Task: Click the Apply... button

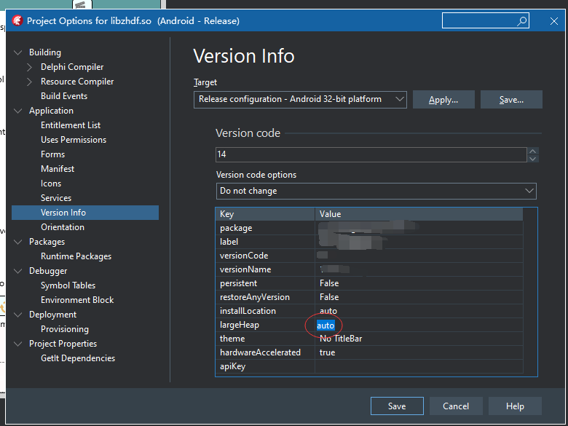Action: [443, 100]
